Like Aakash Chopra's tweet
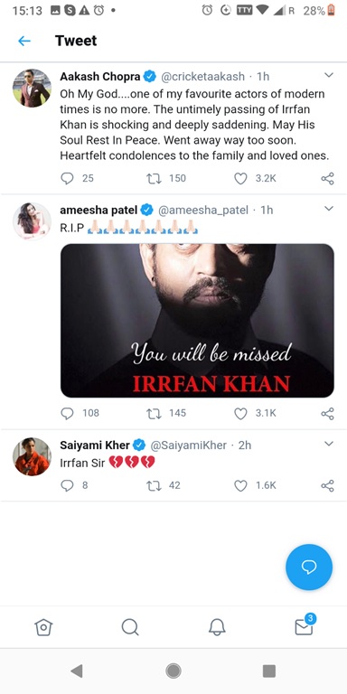The width and height of the screenshot is (347, 694). 240,178
